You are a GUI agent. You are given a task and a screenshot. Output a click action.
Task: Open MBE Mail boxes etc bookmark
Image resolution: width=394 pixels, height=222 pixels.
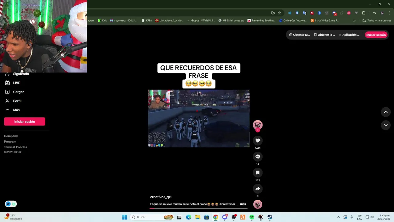point(231,21)
